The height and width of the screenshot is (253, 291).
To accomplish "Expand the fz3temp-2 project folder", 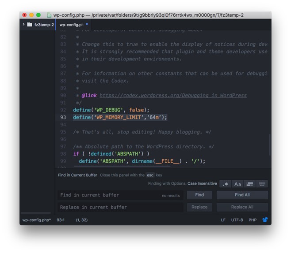I will point(23,25).
